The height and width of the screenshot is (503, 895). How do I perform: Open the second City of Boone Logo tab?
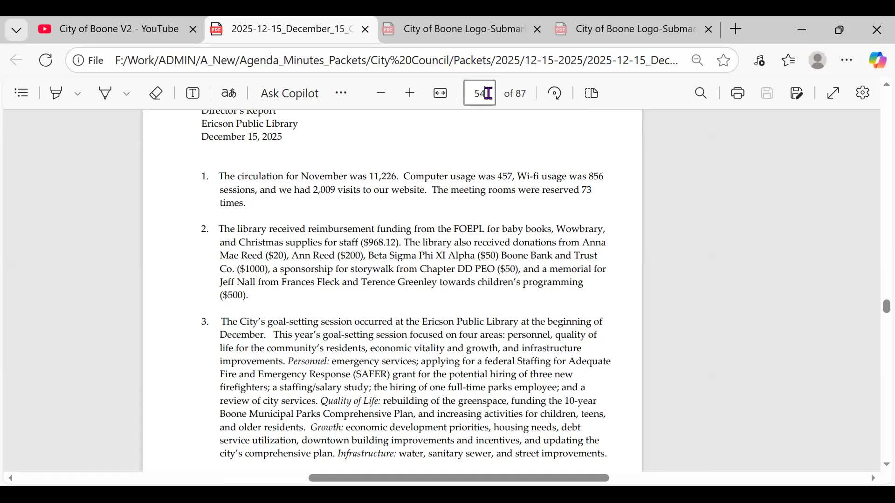(635, 29)
